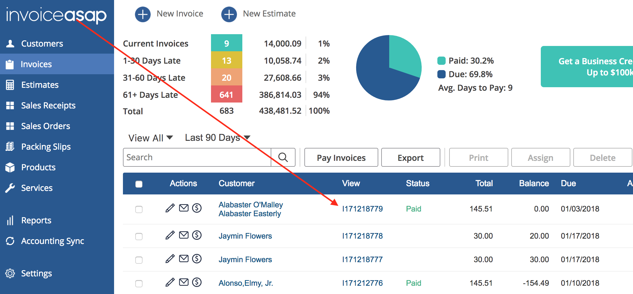The height and width of the screenshot is (294, 633).
Task: Select the Estimates calculator icon
Action: tap(10, 85)
